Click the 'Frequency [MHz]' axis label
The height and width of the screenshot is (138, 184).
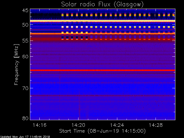pos(16,64)
